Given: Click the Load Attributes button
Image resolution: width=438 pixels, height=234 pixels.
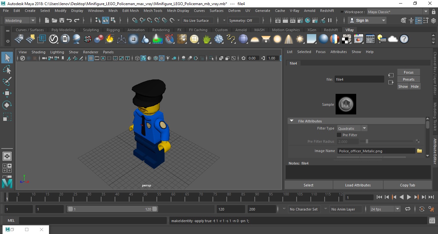Looking at the screenshot, I should pyautogui.click(x=358, y=185).
